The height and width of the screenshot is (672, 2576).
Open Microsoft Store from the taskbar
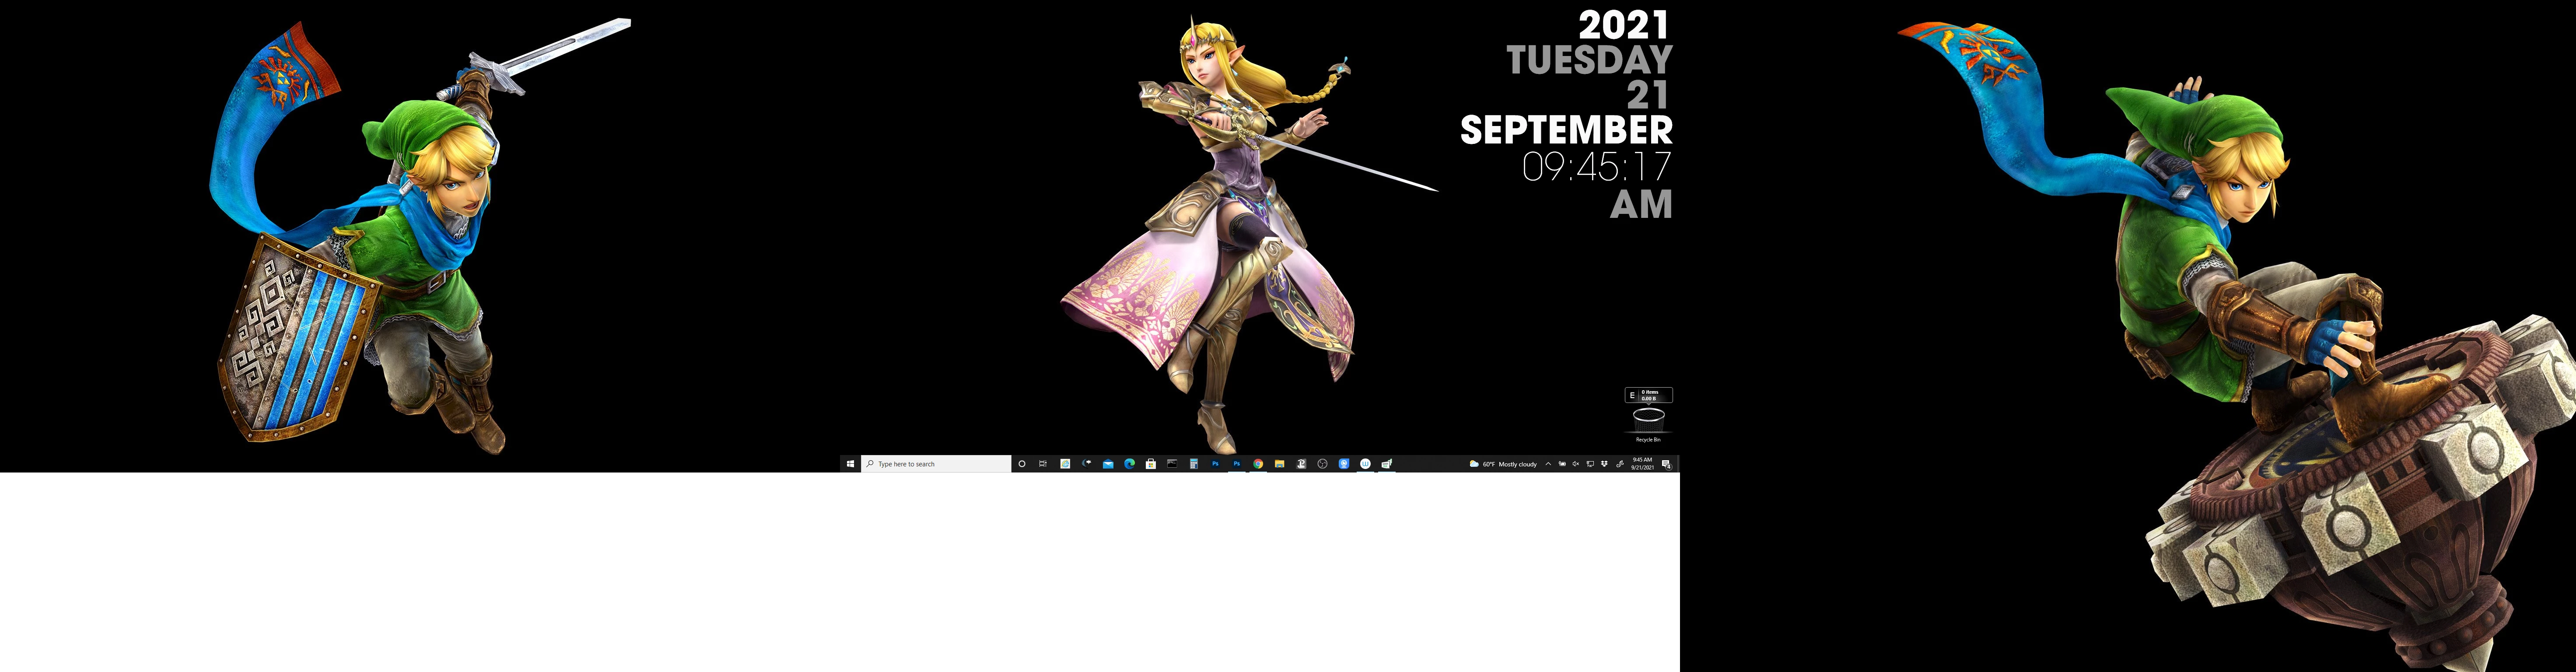1151,464
